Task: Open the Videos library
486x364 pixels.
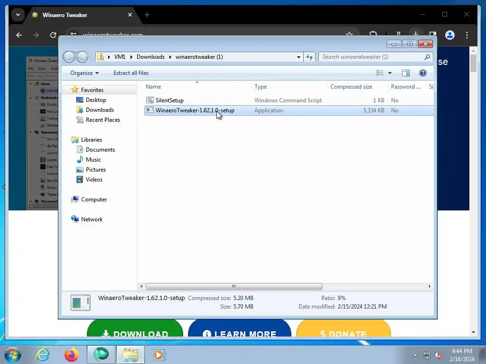Action: [x=94, y=180]
